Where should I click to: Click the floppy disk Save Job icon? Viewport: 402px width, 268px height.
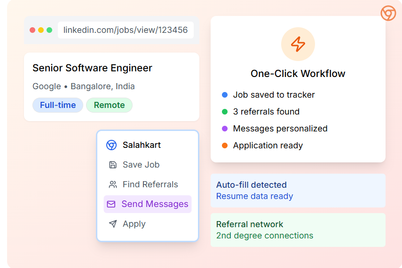113,165
